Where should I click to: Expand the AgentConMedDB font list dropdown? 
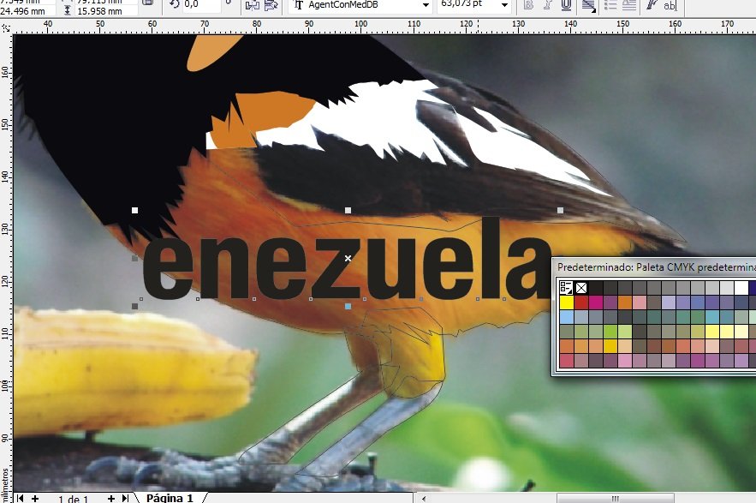coord(426,5)
